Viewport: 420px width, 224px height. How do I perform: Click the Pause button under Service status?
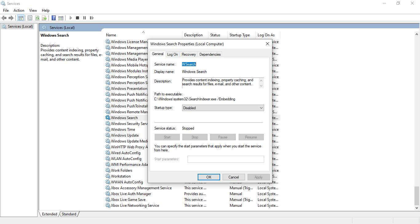click(223, 137)
